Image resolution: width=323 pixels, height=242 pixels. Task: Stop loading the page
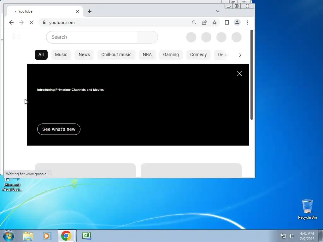pos(32,22)
